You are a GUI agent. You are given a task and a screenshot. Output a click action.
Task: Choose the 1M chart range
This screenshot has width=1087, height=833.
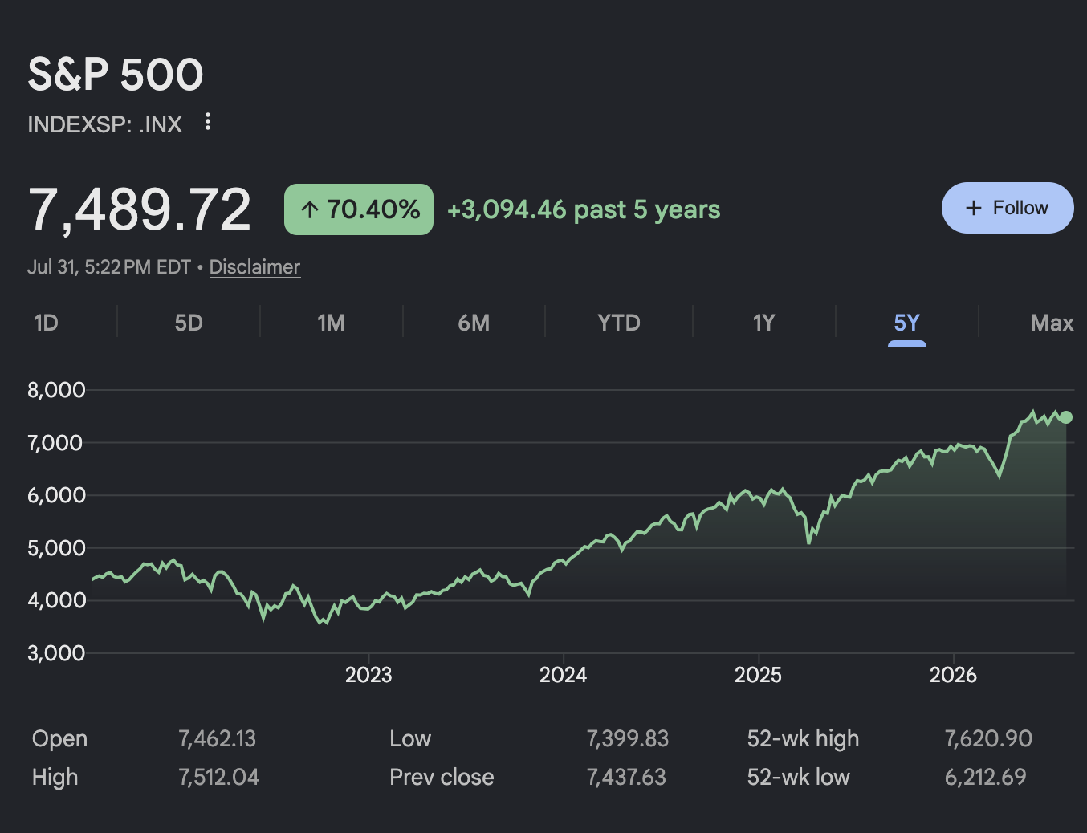331,323
